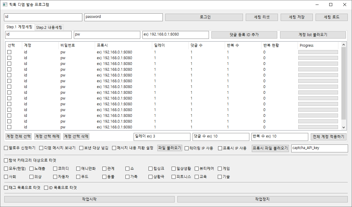
Task: Click the table scrollbar up arrow
Action: [343, 45]
